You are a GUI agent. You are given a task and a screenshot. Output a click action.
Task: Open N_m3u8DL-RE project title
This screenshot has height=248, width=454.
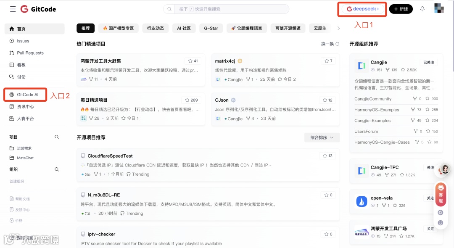coord(104,195)
